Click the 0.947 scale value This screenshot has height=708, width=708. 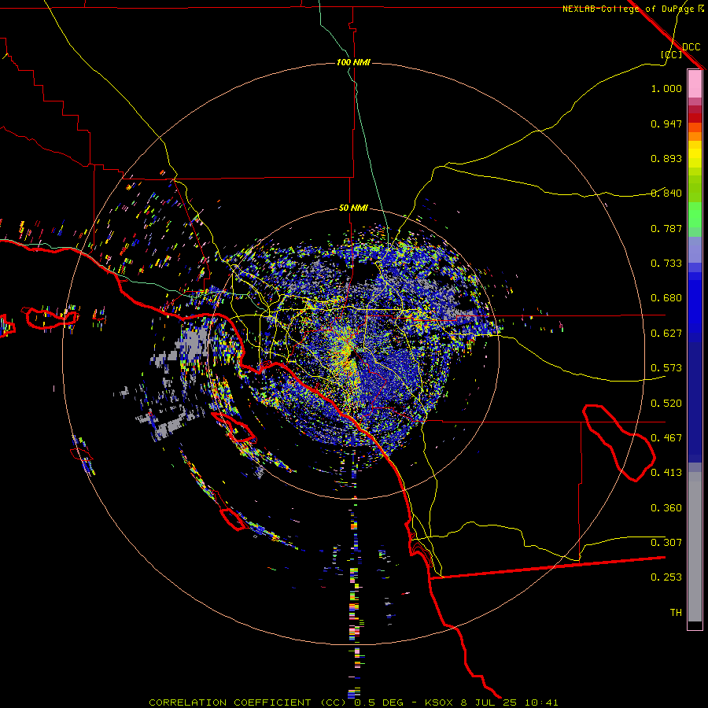point(666,124)
